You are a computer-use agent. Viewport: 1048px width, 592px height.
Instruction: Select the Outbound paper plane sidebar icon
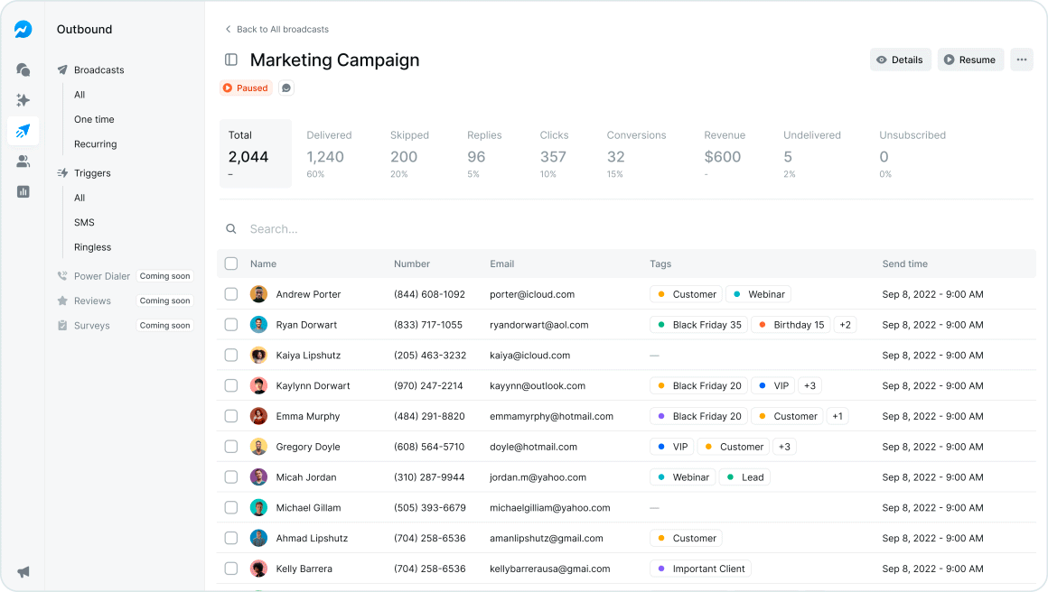pyautogui.click(x=23, y=130)
